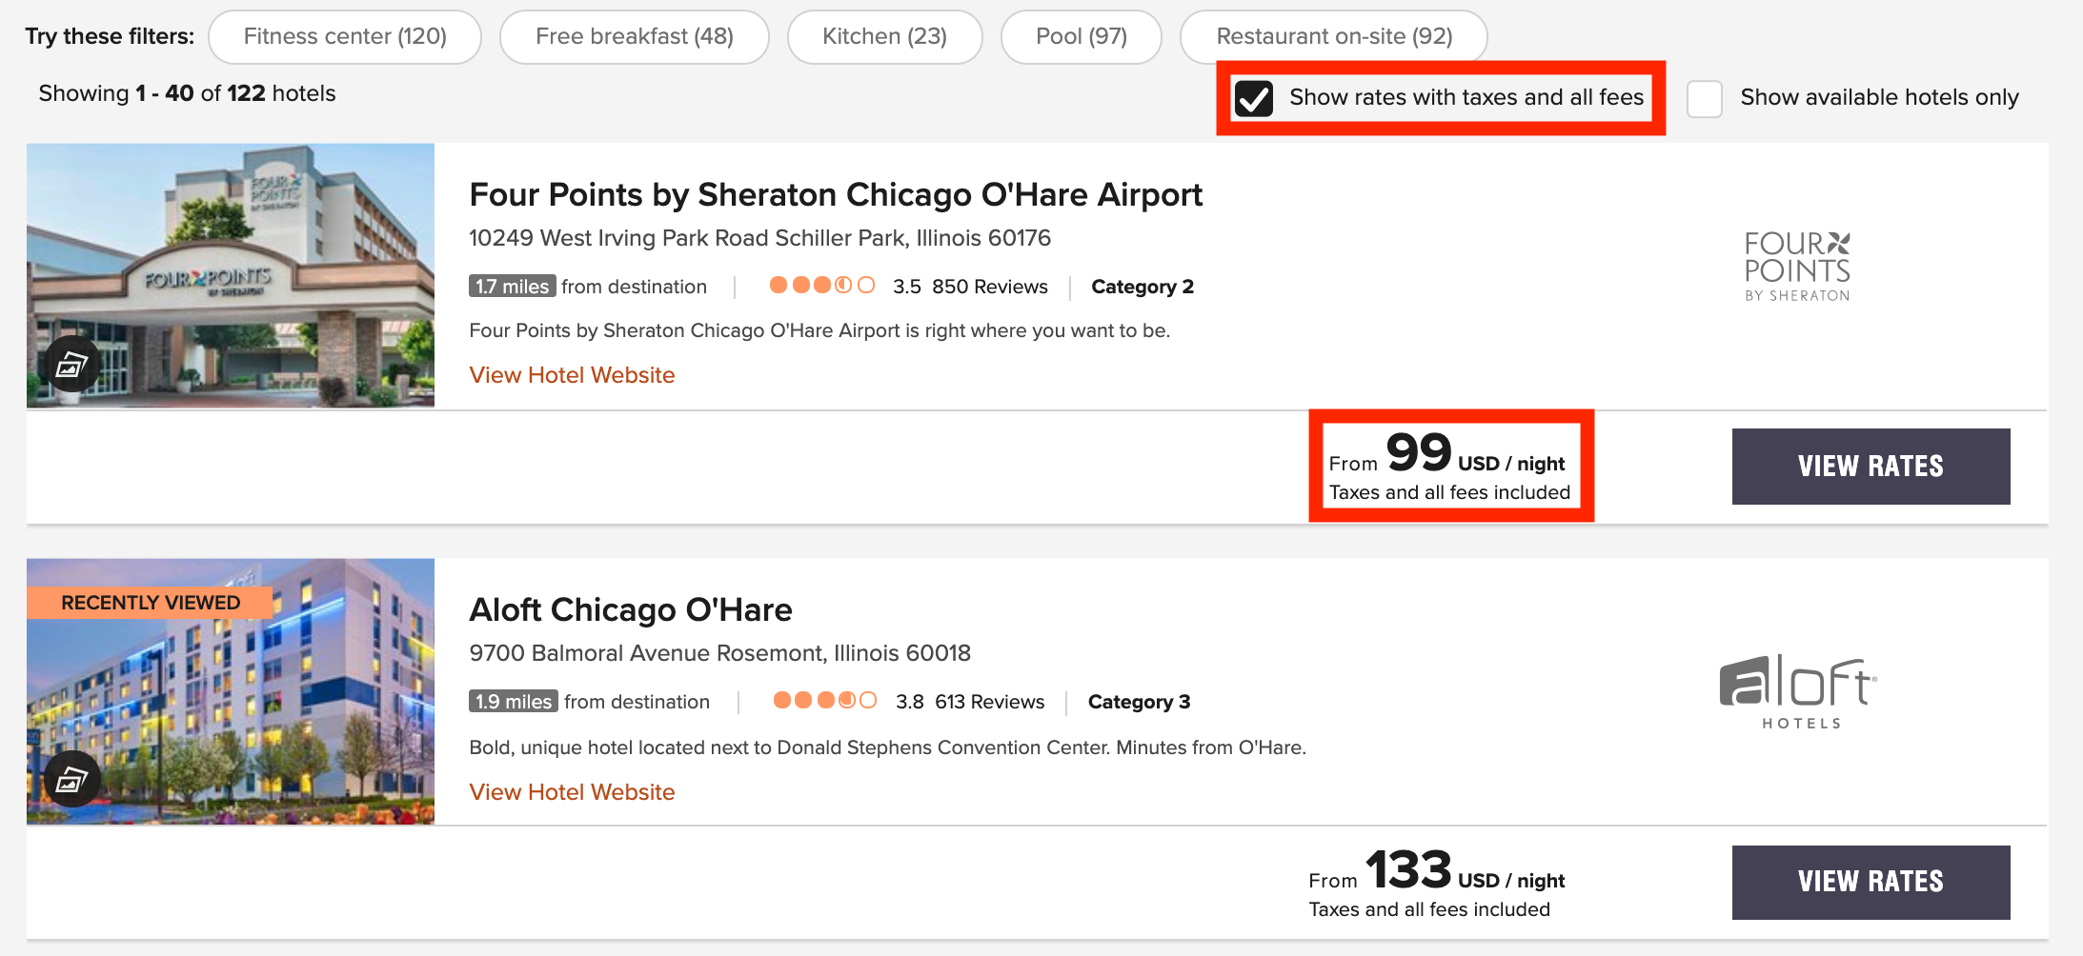Screen dimensions: 2083x956
Task: Open photo gallery icon on Aloft image
Action: 72,780
